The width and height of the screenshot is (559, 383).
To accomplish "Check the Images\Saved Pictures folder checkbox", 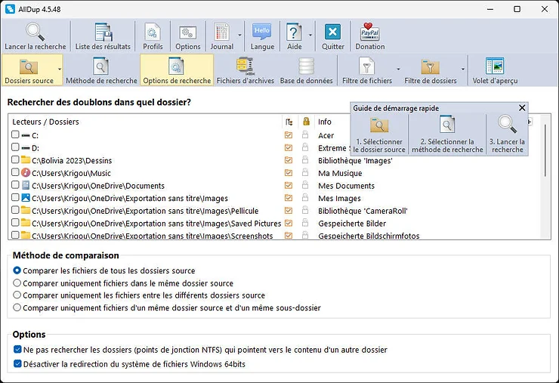I will tap(15, 223).
